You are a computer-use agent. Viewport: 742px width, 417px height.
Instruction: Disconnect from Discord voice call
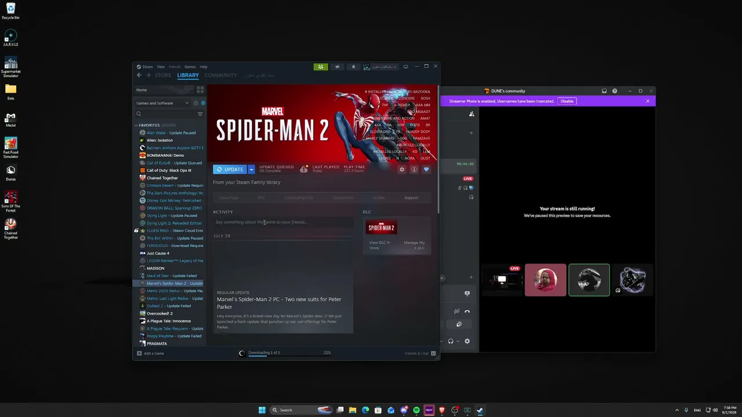467,312
